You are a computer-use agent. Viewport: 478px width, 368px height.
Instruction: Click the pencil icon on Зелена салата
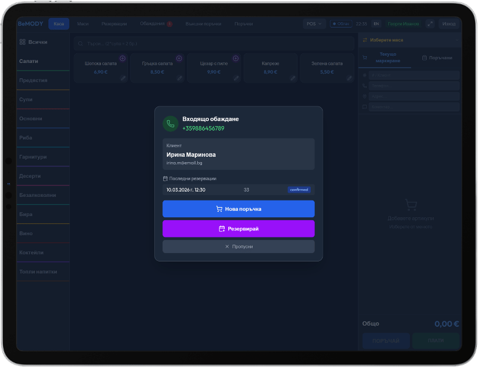[350, 78]
